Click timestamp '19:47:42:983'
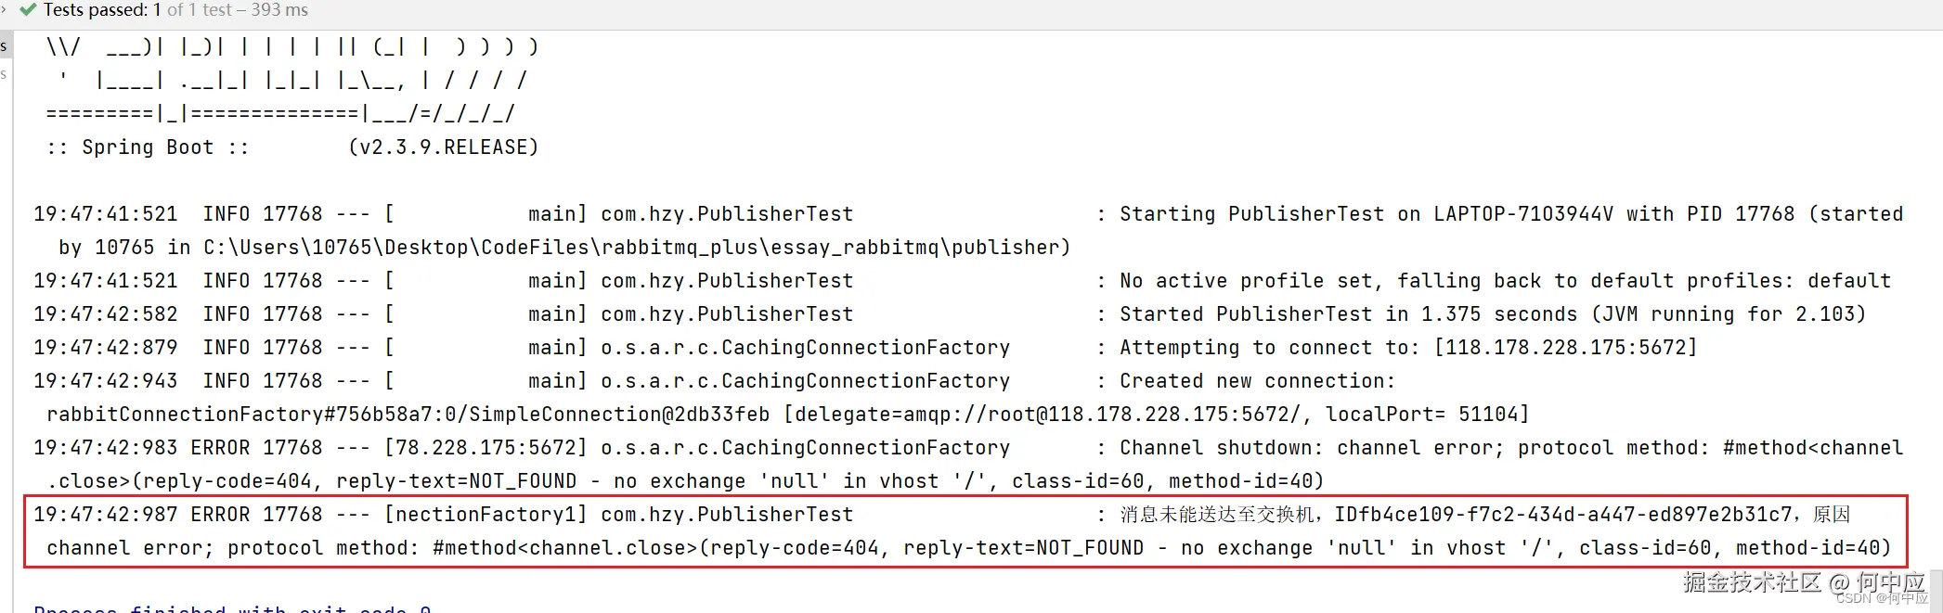1943x613 pixels. [x=106, y=448]
